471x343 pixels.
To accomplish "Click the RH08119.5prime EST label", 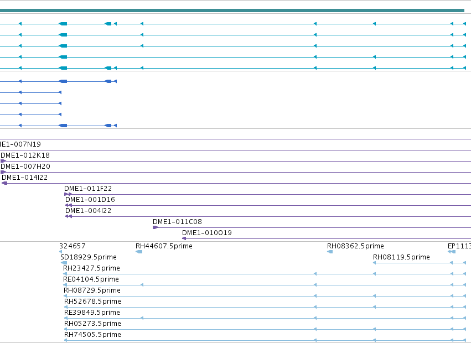I will pos(401,257).
